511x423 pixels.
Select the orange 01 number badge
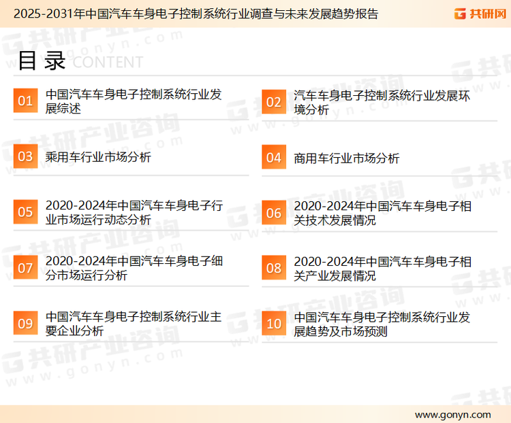[25, 101]
